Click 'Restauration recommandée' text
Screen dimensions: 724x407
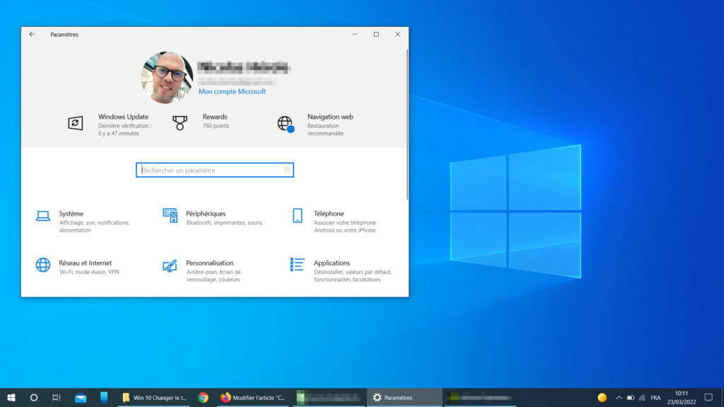coord(325,129)
